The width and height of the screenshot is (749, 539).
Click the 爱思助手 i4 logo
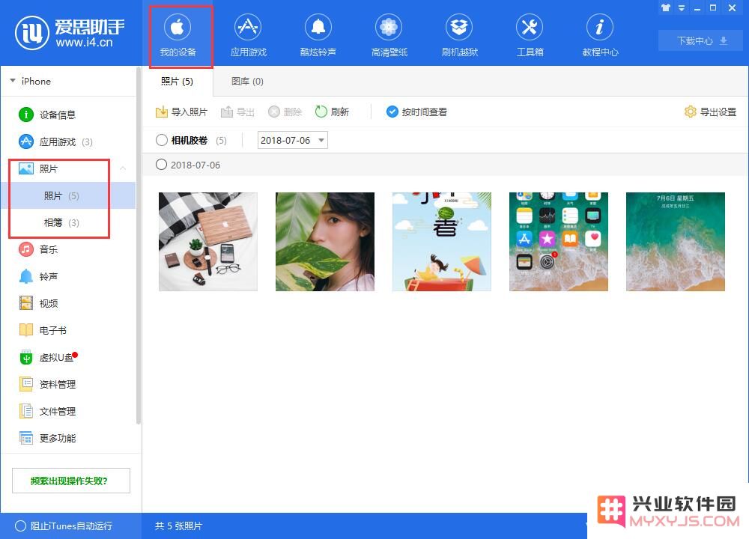pyautogui.click(x=70, y=33)
